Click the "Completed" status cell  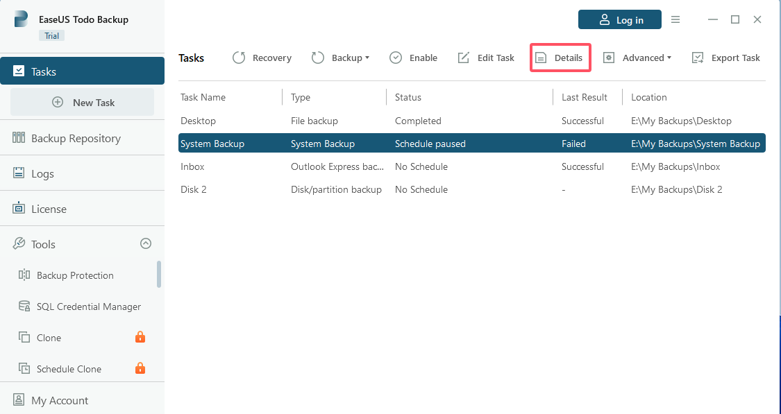click(418, 121)
